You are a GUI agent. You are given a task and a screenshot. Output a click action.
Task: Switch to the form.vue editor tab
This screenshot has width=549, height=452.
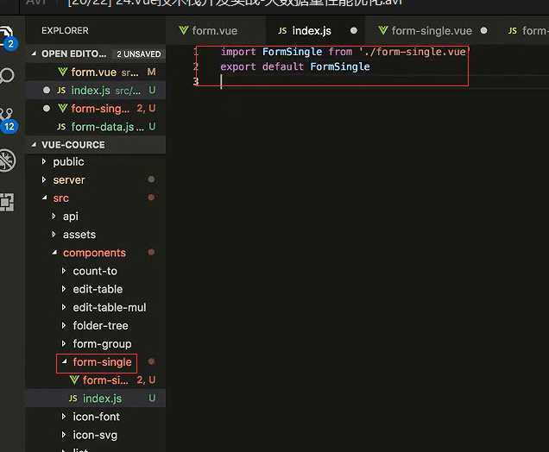214,31
